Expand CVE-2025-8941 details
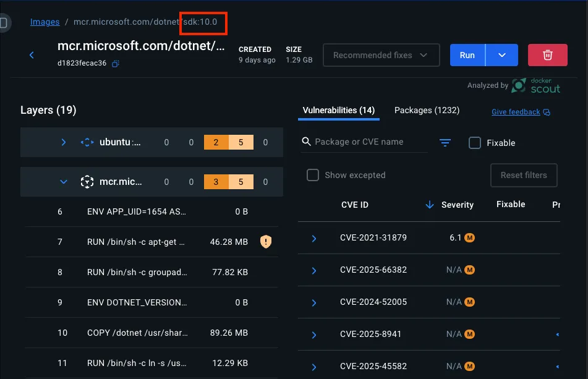 tap(314, 334)
